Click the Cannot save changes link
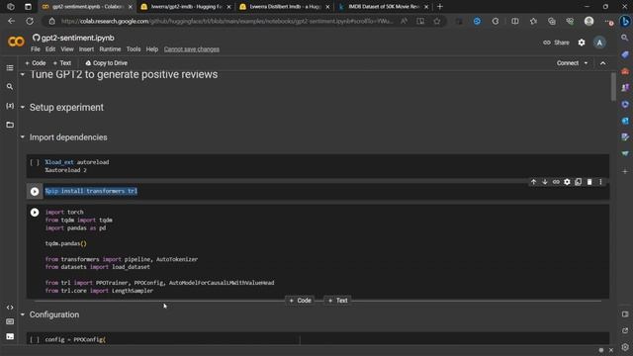Image resolution: width=633 pixels, height=356 pixels. (x=191, y=49)
